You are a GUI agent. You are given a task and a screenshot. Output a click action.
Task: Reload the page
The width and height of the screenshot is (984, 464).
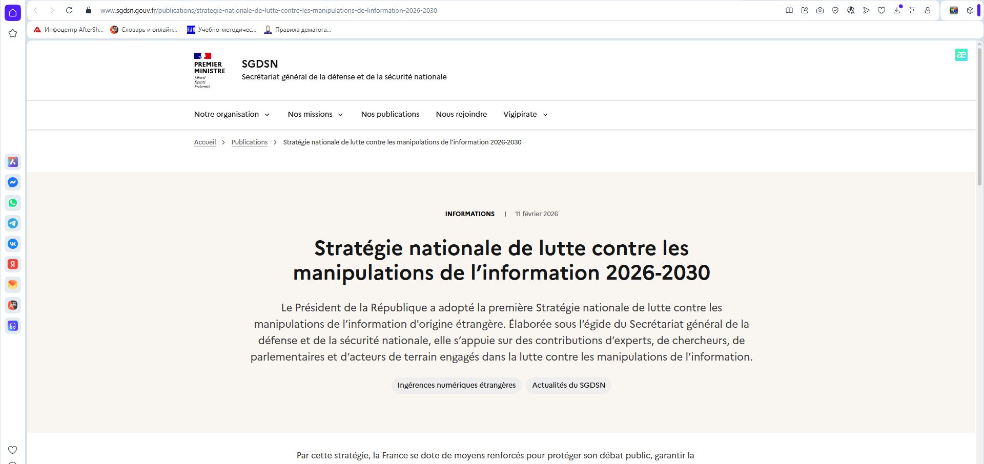(x=69, y=10)
